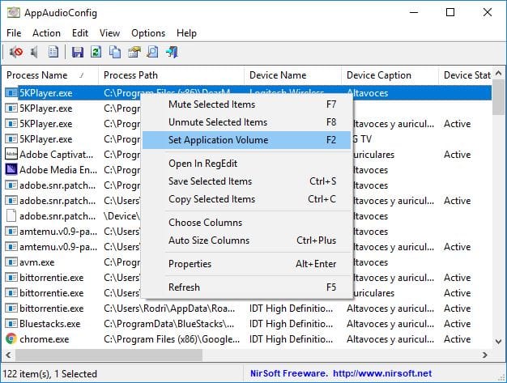
Task: Click C:\Users\Rodri\AppData path cell
Action: (169, 309)
